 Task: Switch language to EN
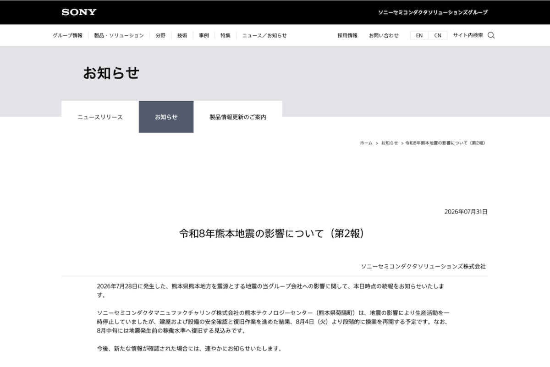tap(419, 35)
